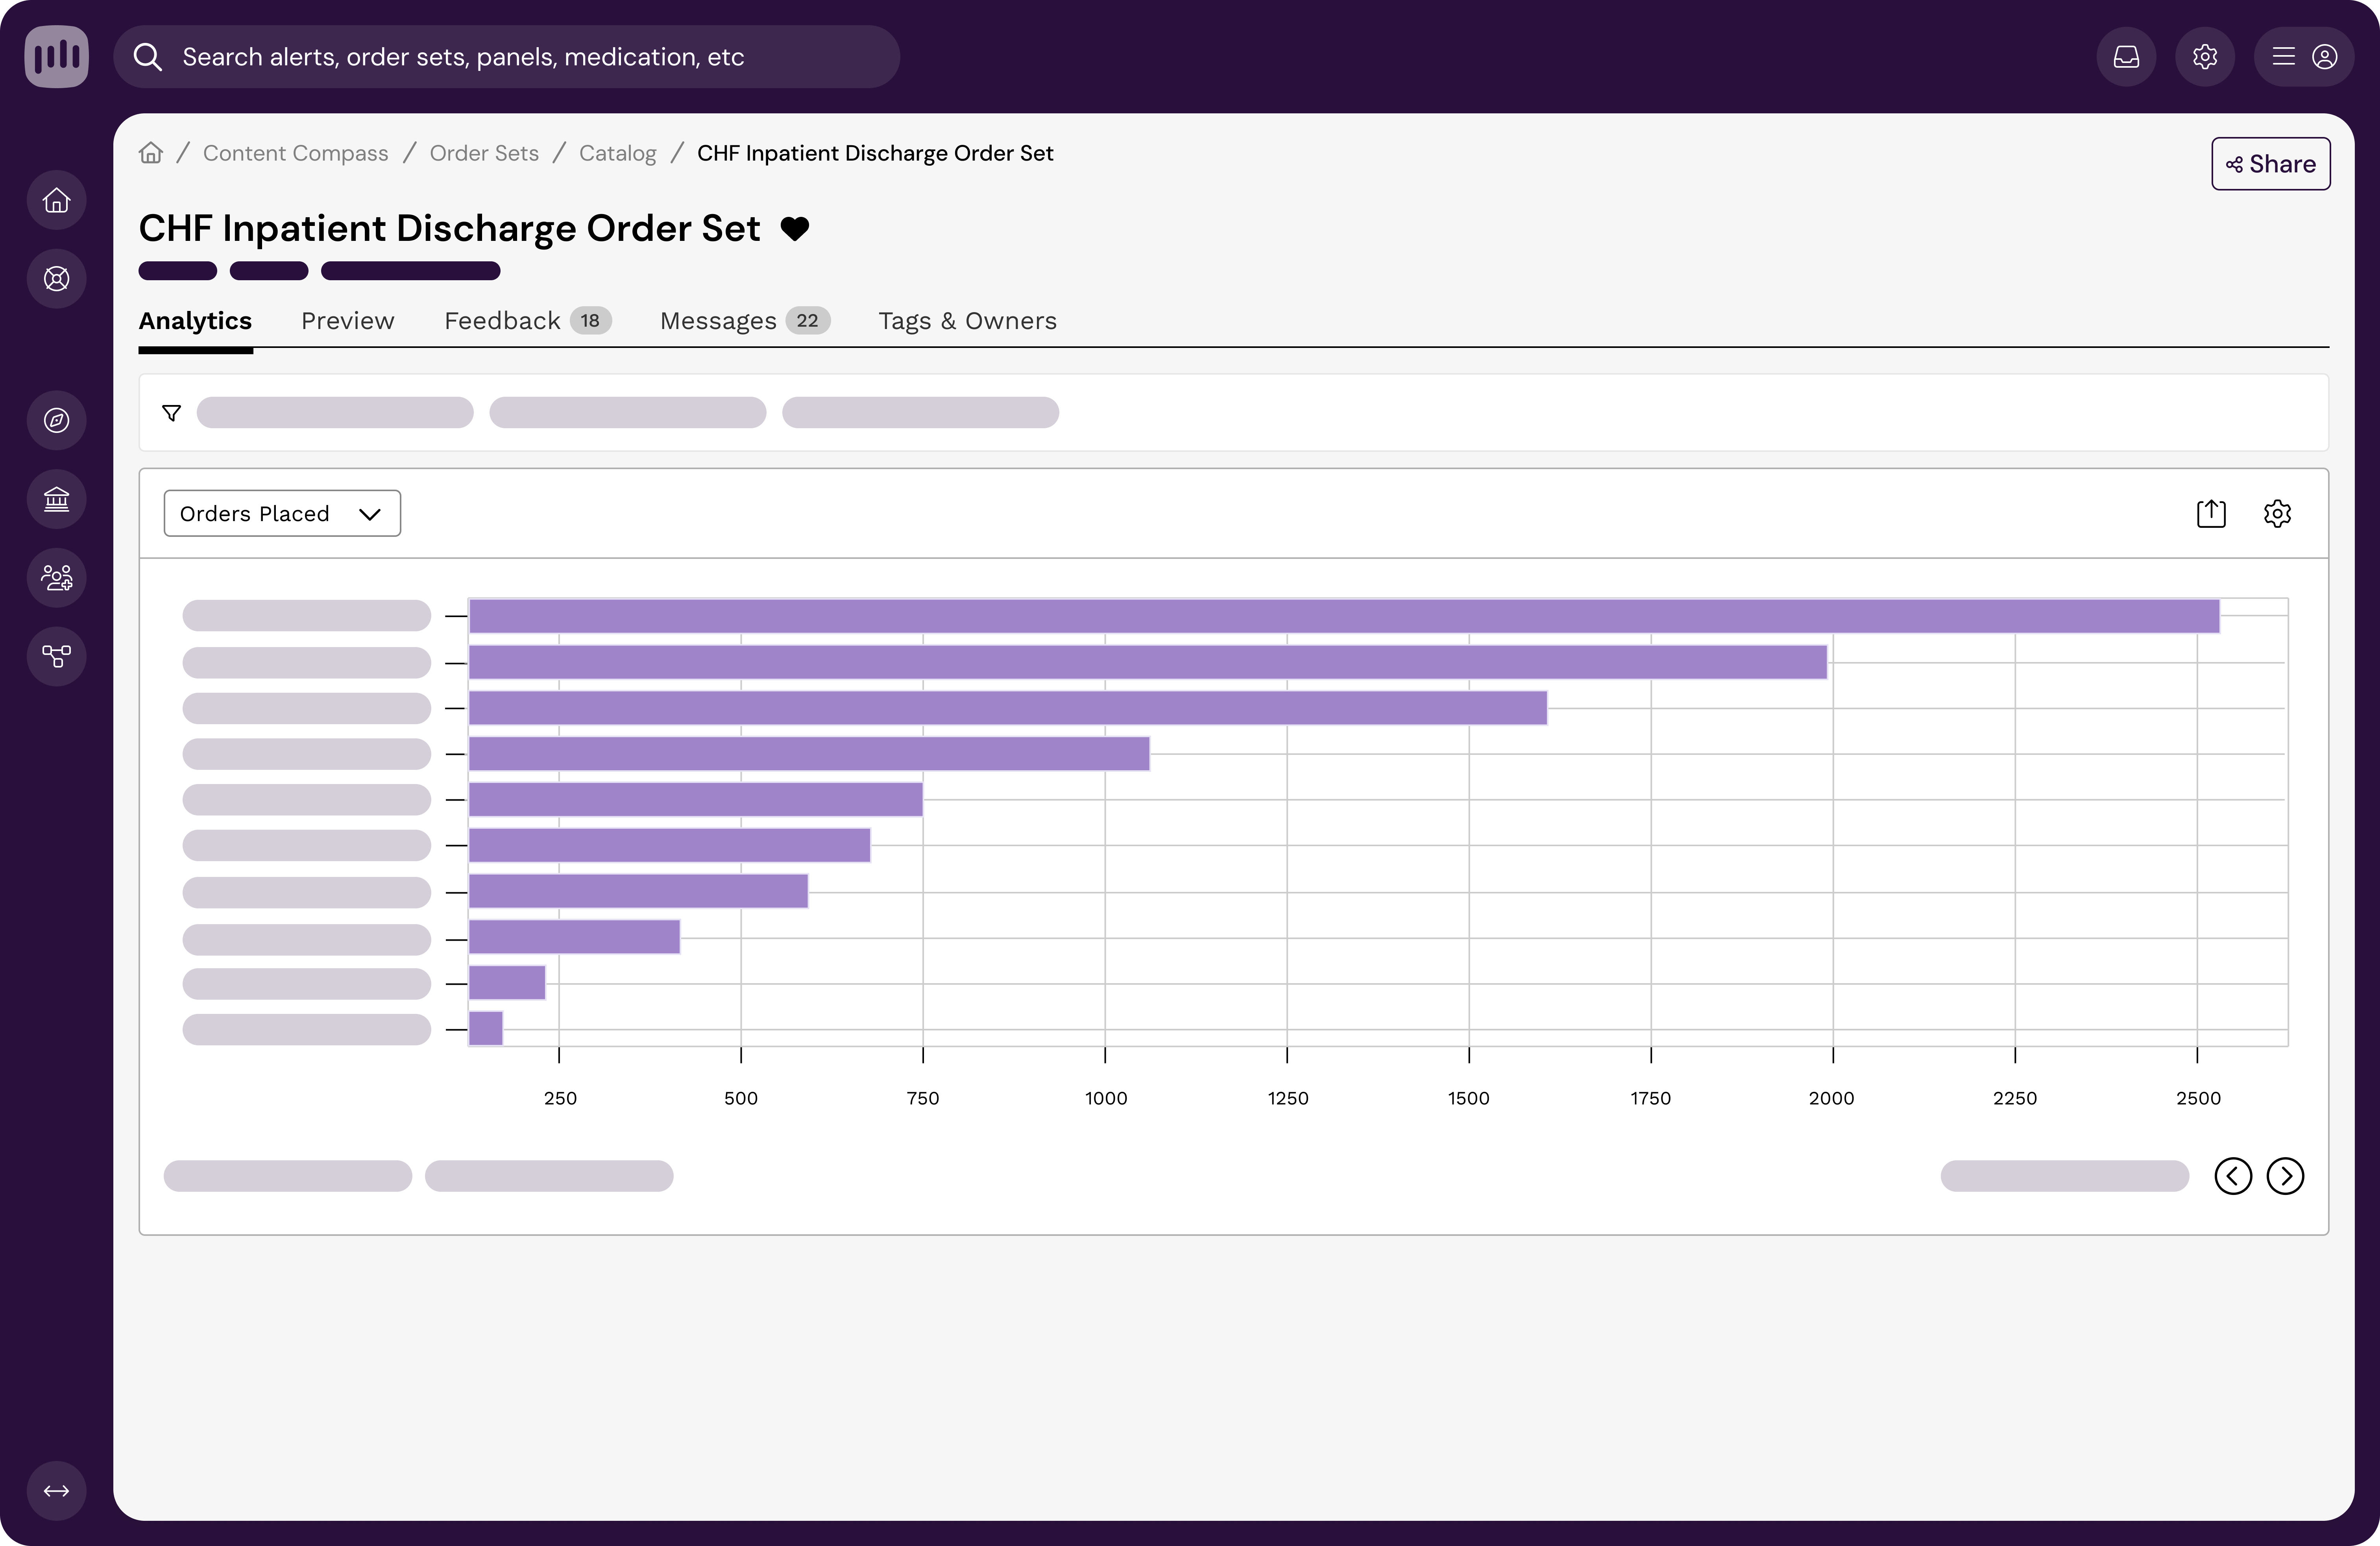Open the settings gear in the top bar

click(x=2204, y=57)
